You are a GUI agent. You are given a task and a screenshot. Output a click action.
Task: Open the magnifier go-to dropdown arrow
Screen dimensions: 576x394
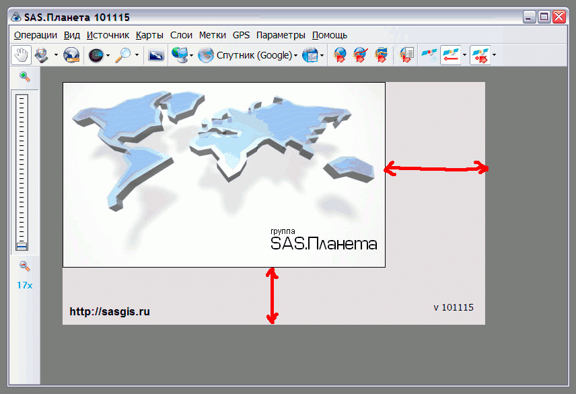[x=137, y=55]
